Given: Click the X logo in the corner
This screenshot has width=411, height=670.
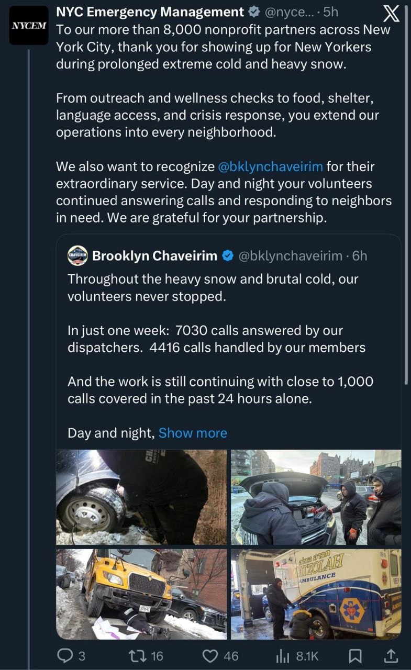Looking at the screenshot, I should click(x=391, y=13).
